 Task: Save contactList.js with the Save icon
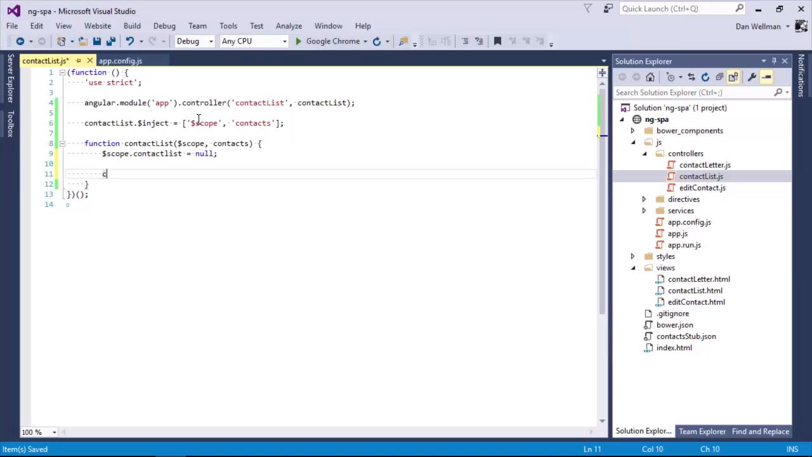tap(97, 41)
